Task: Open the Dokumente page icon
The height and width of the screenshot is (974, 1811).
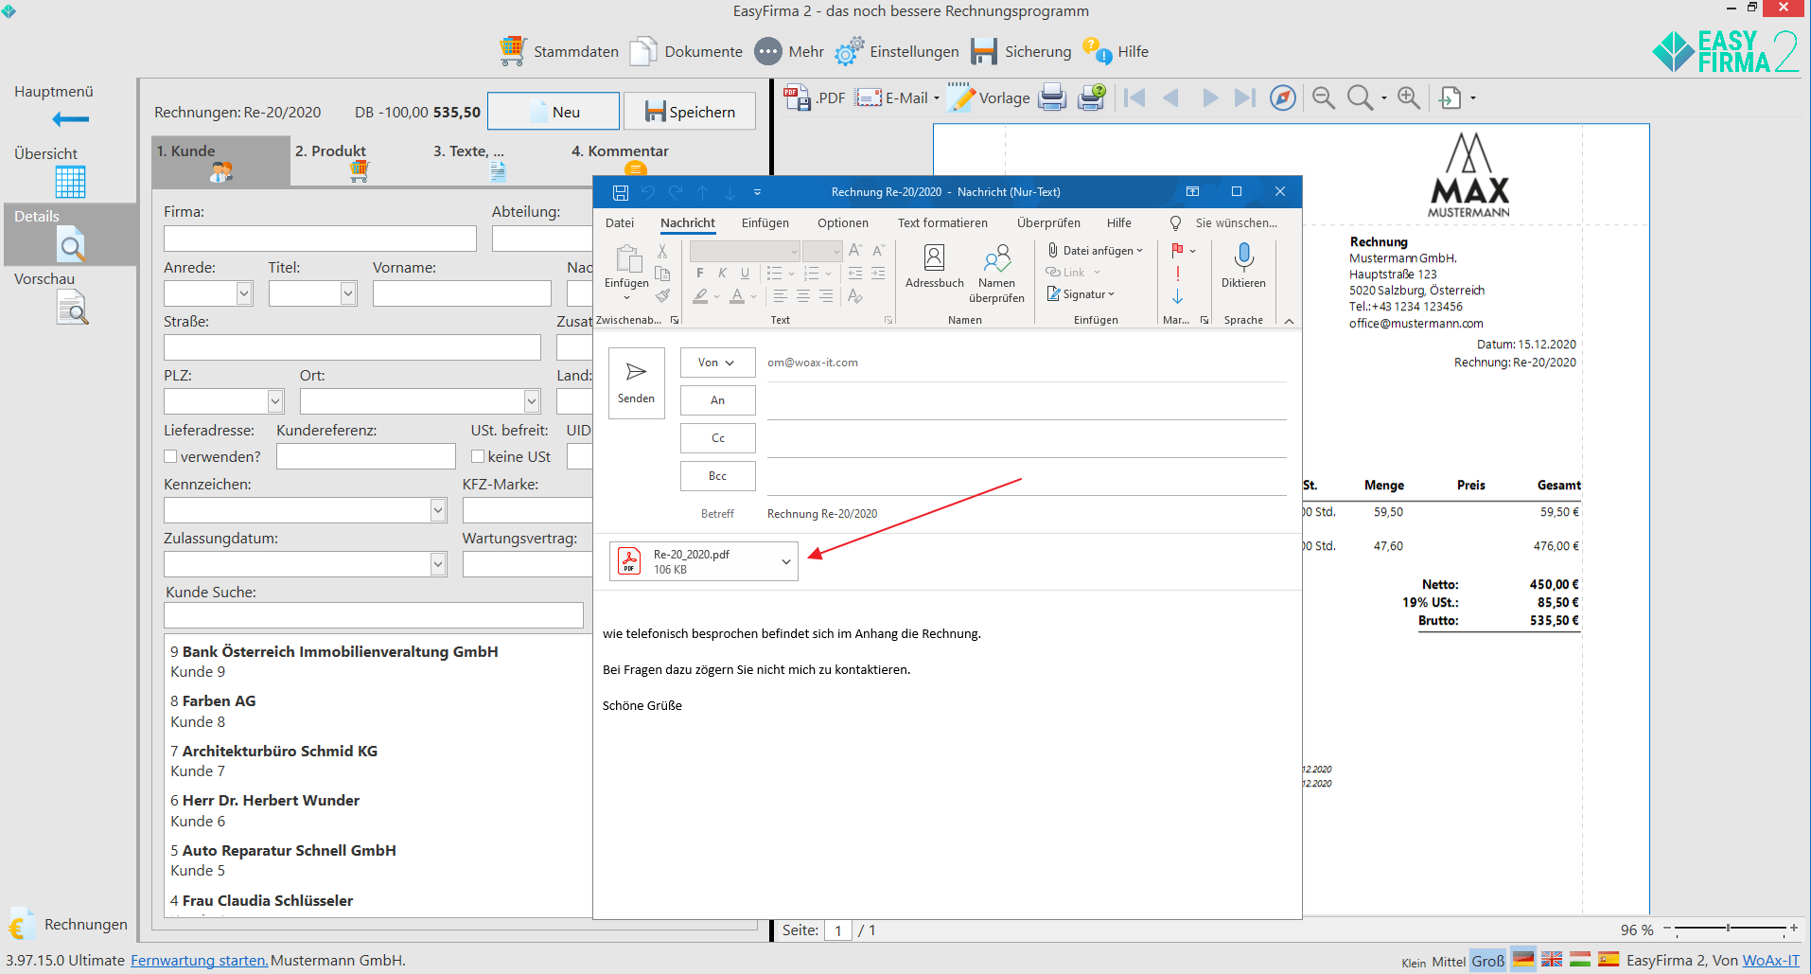Action: coord(643,51)
